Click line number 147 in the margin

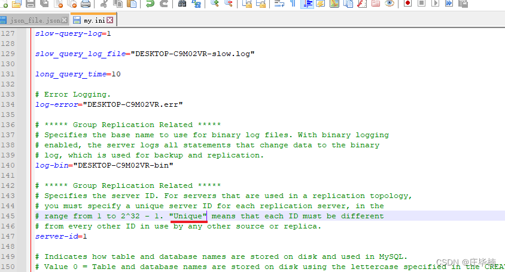point(8,236)
